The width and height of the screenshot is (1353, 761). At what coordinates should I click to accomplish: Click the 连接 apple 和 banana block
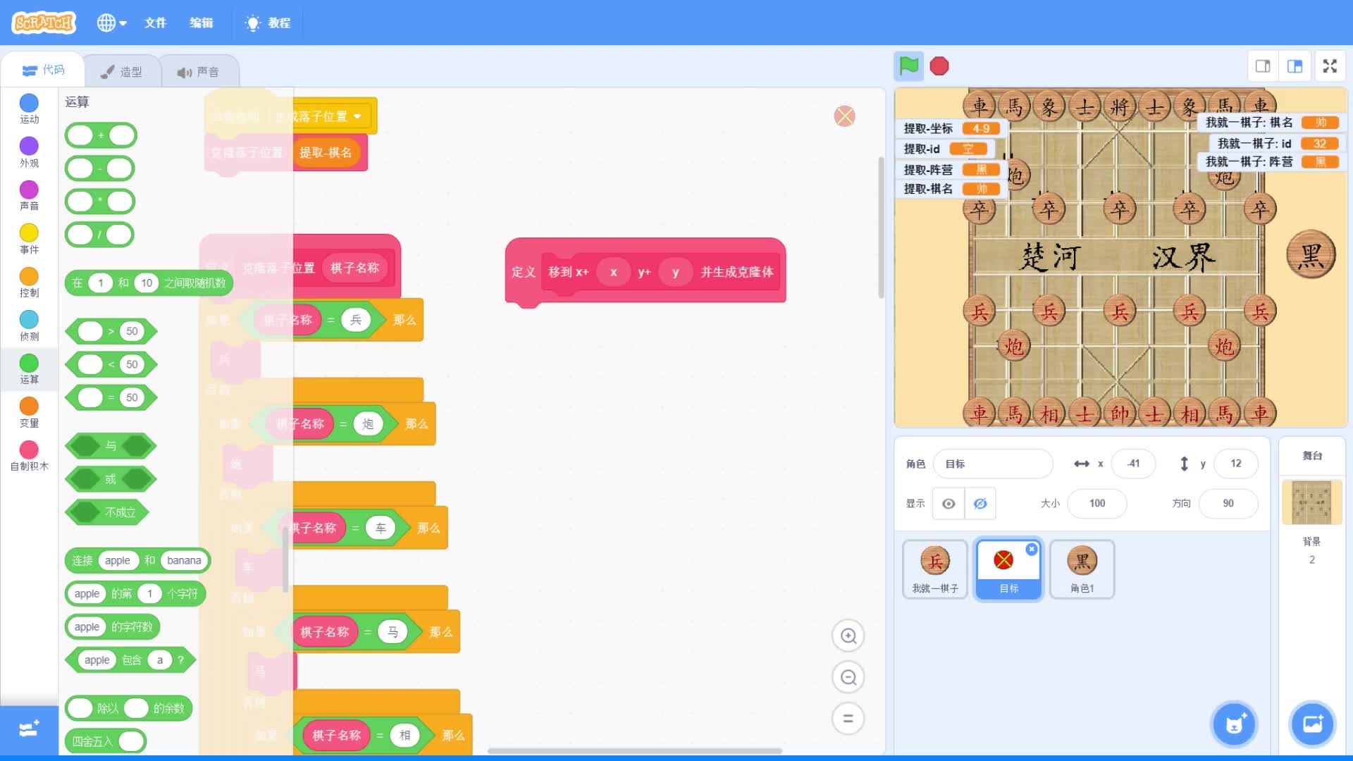[x=137, y=560]
